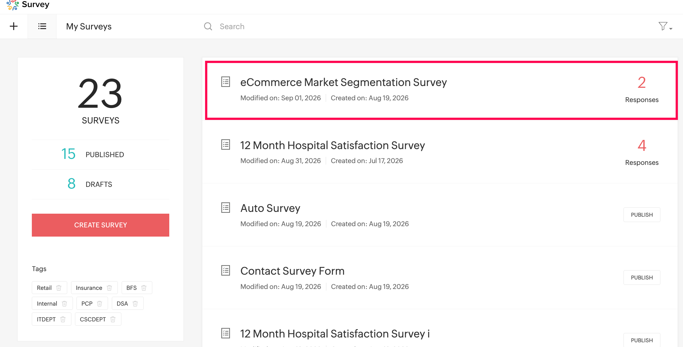The image size is (683, 347).
Task: Click the Auto Survey document icon
Action: click(x=226, y=208)
